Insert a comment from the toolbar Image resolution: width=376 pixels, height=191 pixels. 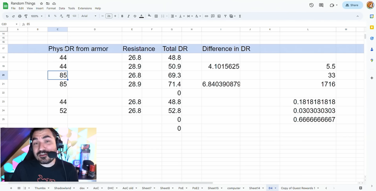point(213,16)
